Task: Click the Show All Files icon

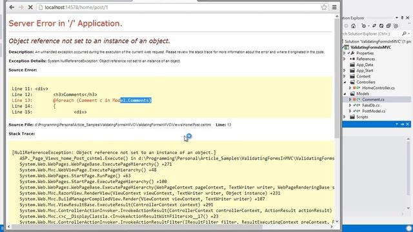Action: pyautogui.click(x=396, y=26)
